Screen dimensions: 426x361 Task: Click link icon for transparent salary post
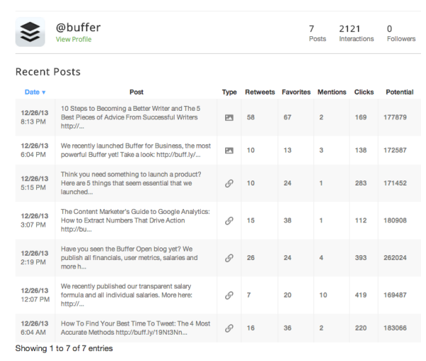[x=229, y=295]
